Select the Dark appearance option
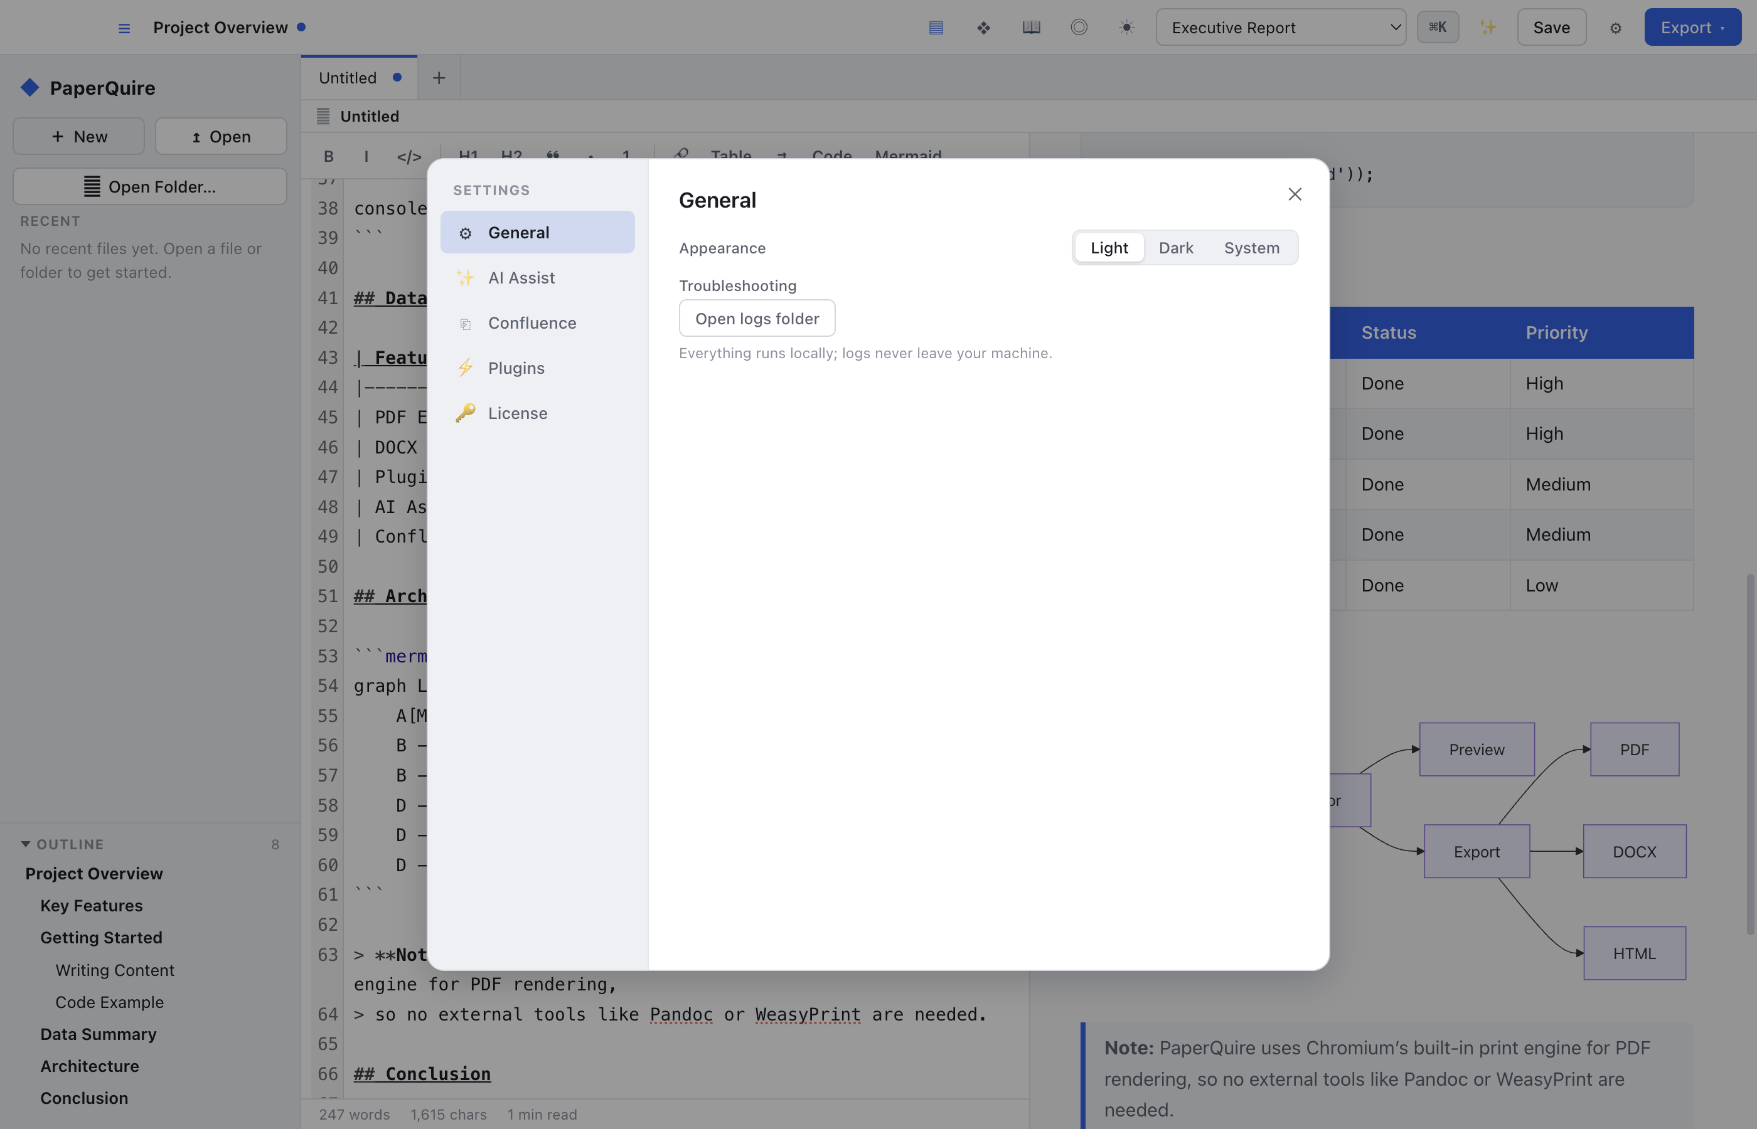Screen dimensions: 1757x1129 [x=1175, y=248]
